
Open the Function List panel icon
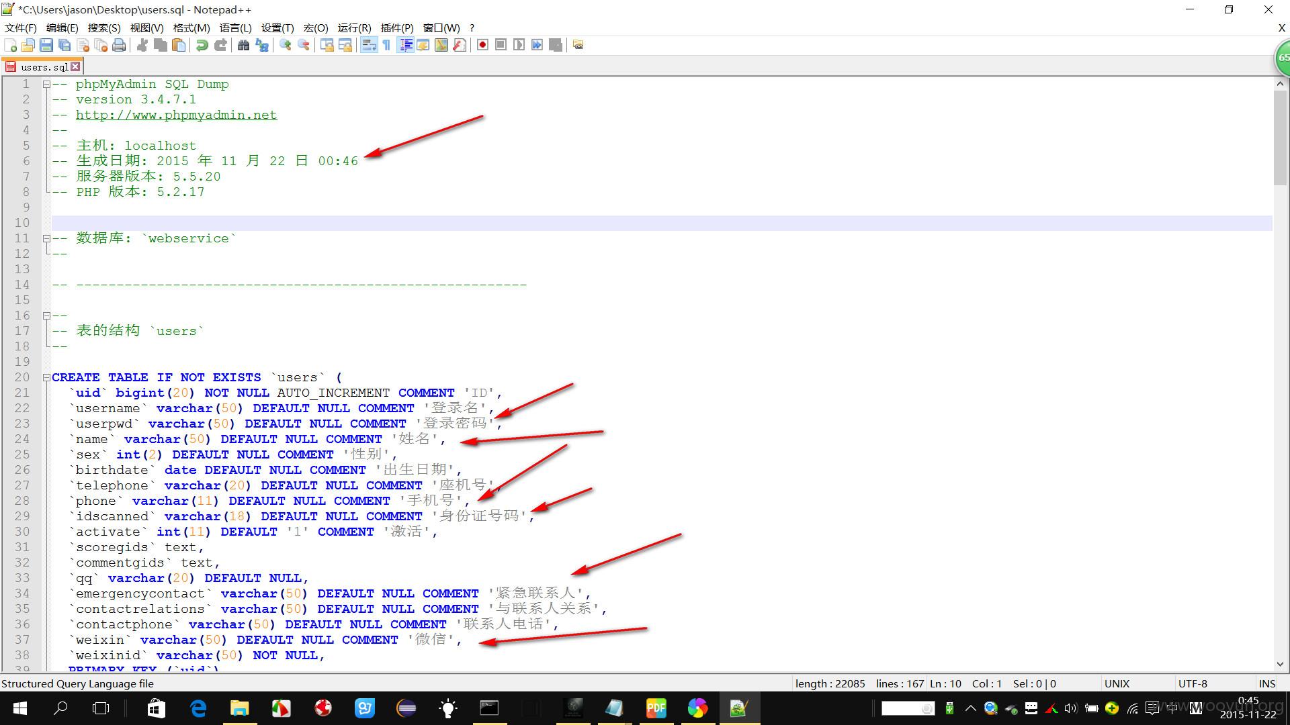pos(460,45)
